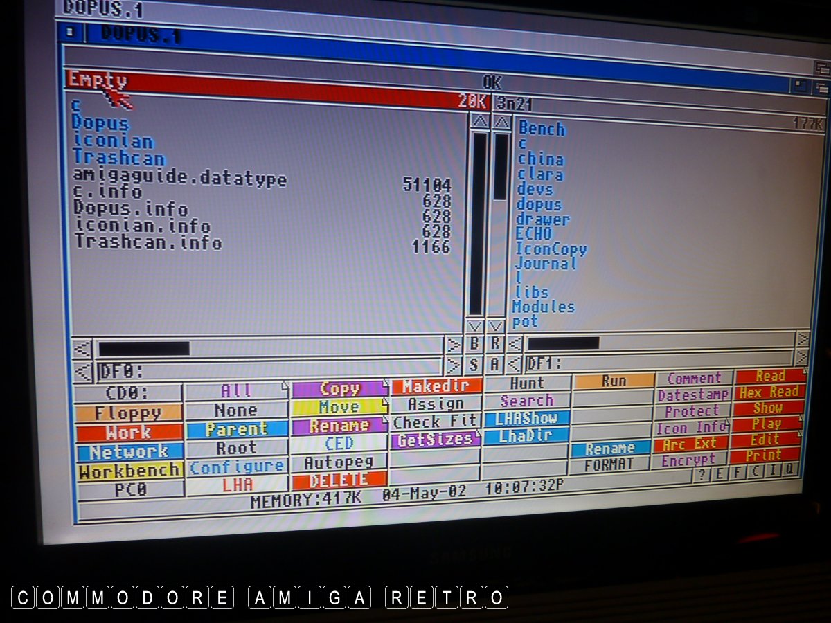
Task: Select the IconCopy entry in right pane
Action: click(x=551, y=249)
